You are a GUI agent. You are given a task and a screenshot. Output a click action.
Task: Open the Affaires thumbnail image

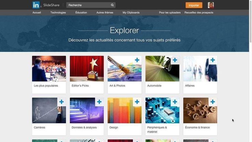(x=200, y=69)
